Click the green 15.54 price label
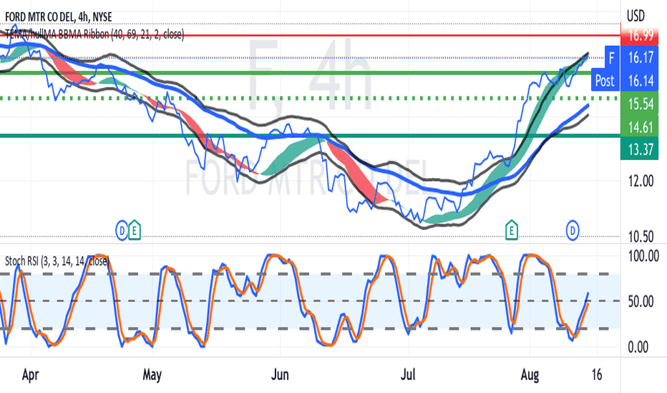Screen dimensions: 667x393 tap(639, 104)
